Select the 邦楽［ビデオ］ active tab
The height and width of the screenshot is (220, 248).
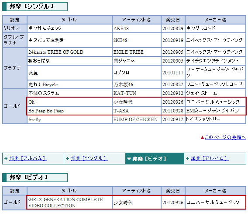[x=155, y=158]
